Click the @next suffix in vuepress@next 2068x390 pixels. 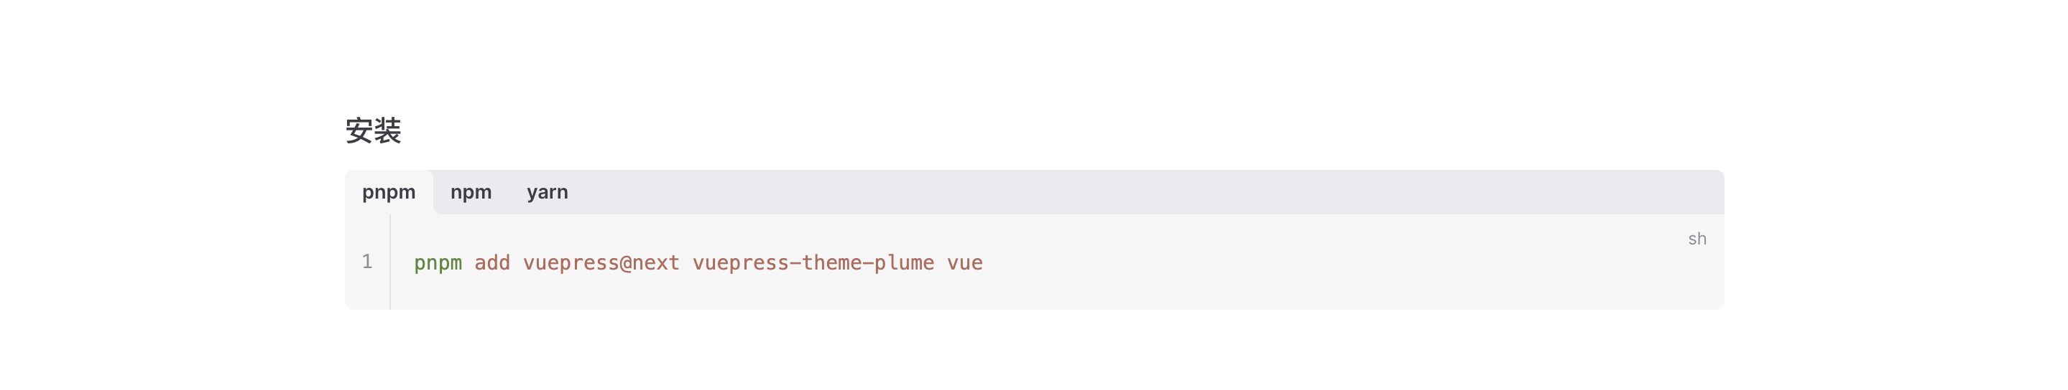650,264
